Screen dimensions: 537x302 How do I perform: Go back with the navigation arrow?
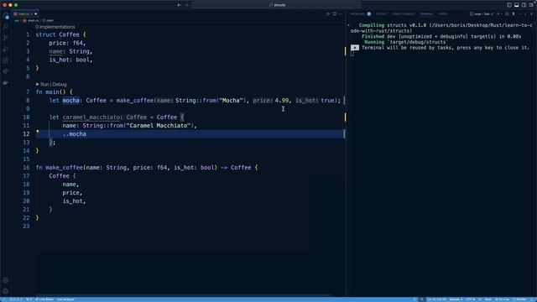(x=179, y=5)
